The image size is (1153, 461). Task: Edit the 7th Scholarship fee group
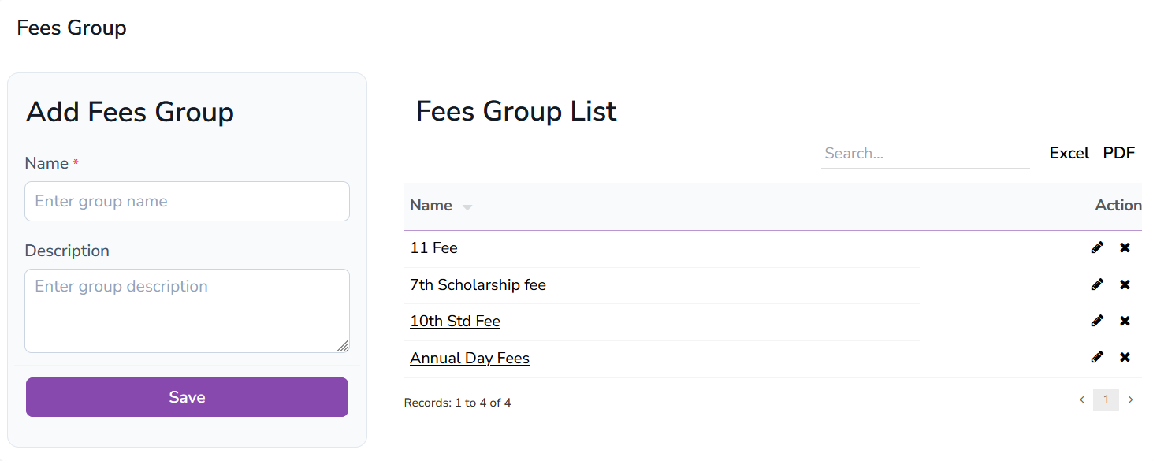[1097, 284]
